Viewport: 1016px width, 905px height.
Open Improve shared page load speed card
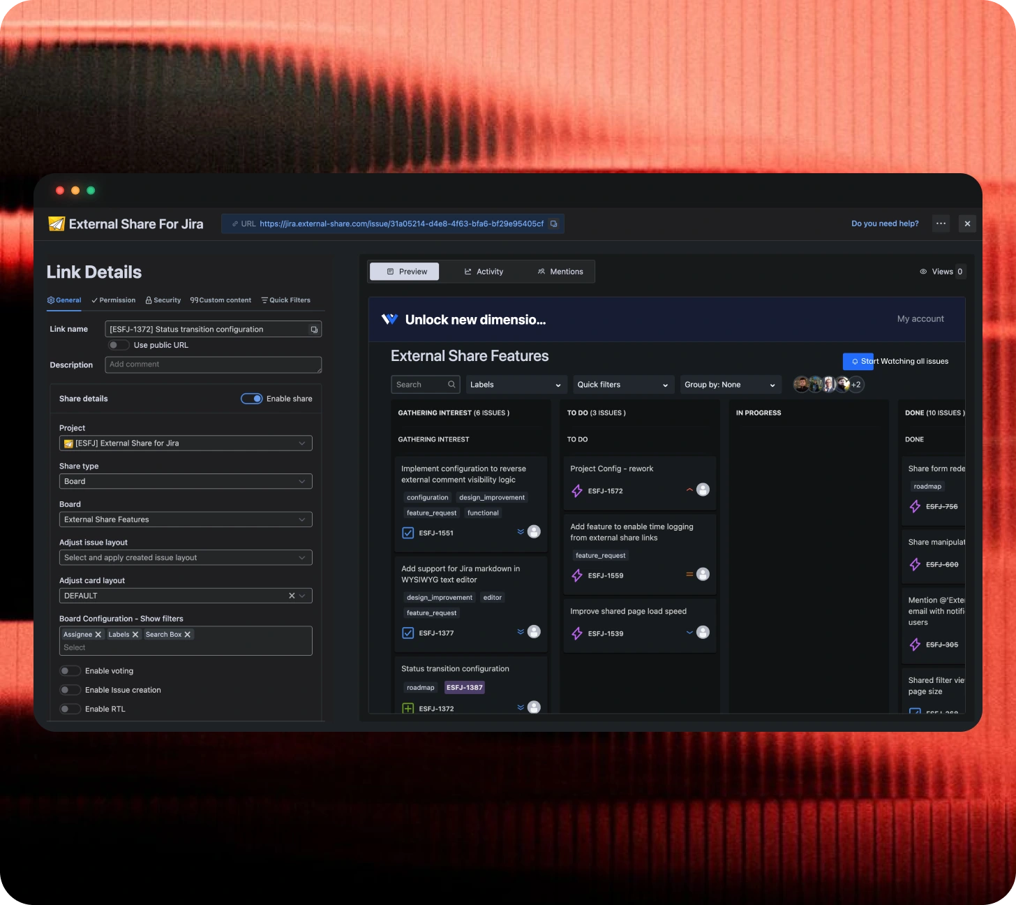(x=640, y=626)
